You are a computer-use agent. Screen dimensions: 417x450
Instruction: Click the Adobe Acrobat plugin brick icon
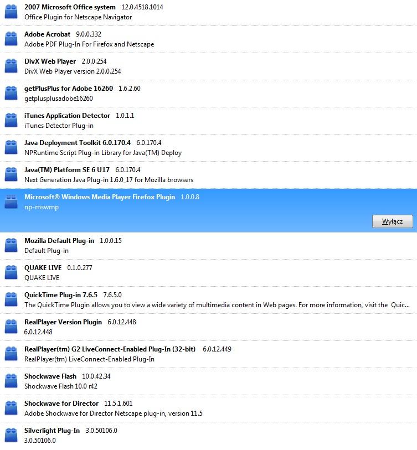(x=11, y=39)
